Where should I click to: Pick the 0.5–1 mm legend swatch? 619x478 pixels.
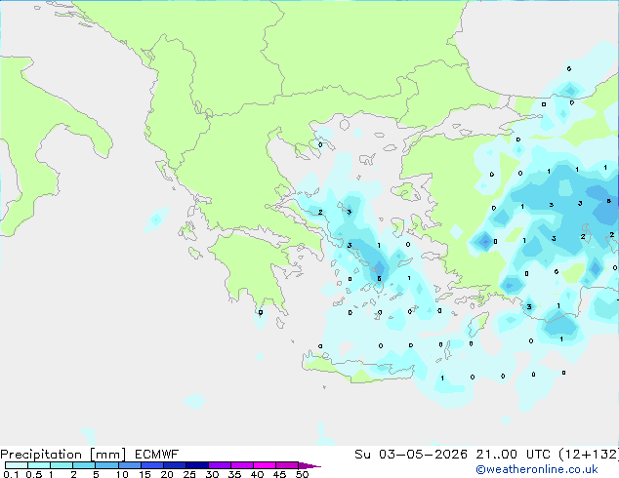point(39,465)
